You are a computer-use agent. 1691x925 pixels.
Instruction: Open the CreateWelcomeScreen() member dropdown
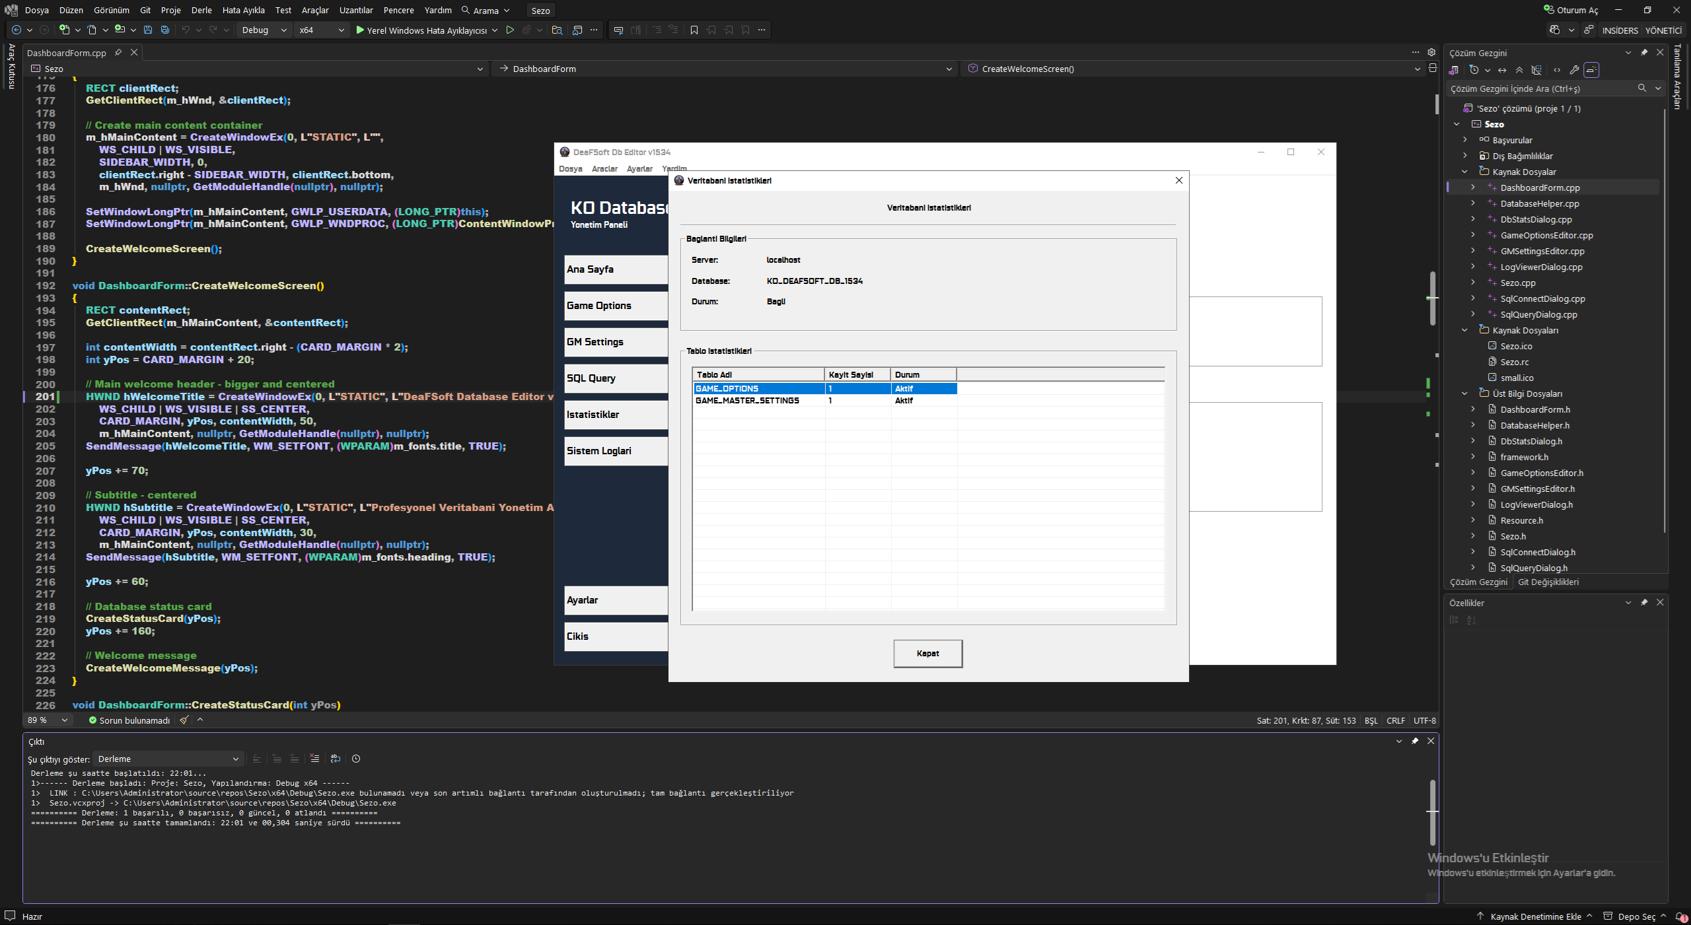tap(1193, 69)
